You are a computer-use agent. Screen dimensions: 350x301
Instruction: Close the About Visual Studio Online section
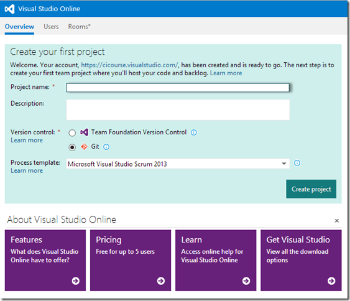(336, 221)
